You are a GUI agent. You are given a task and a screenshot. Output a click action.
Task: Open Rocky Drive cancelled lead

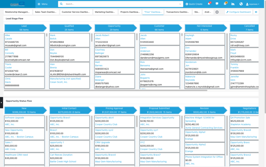pos(234,35)
